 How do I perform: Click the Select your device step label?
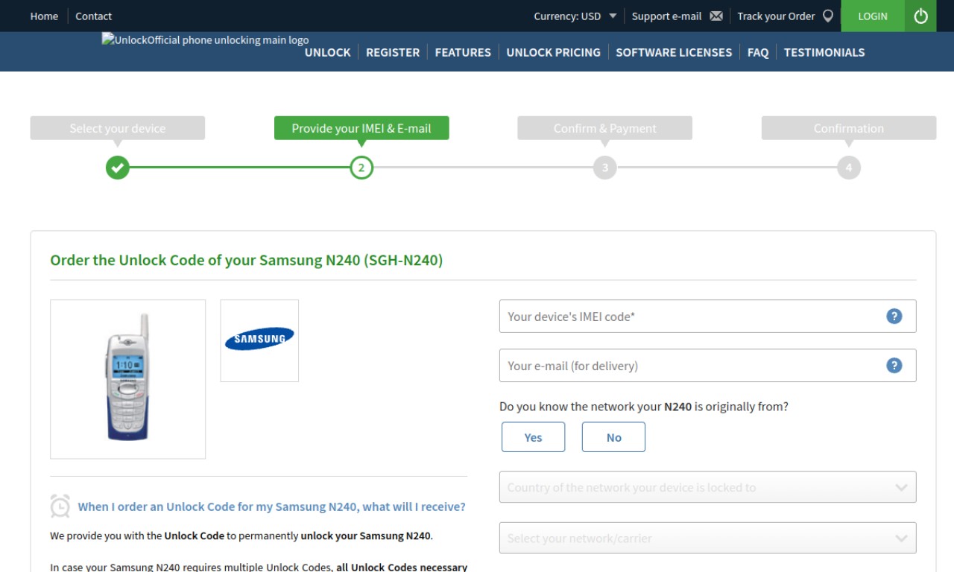click(117, 128)
